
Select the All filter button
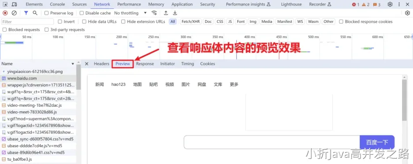point(172,22)
